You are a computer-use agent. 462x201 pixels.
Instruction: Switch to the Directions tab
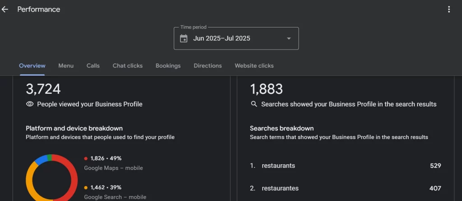pyautogui.click(x=208, y=66)
